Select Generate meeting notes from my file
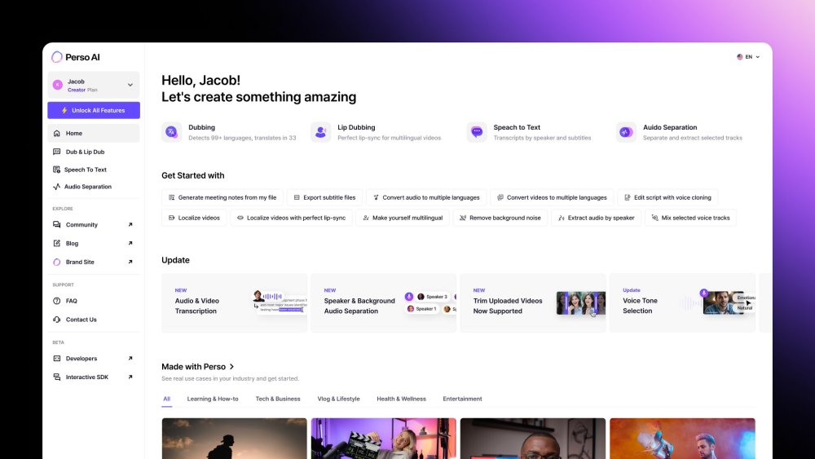 pos(222,197)
